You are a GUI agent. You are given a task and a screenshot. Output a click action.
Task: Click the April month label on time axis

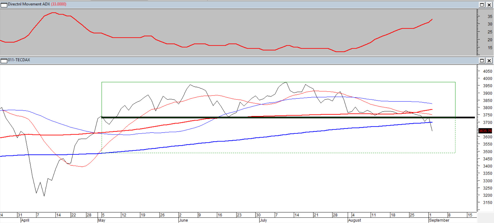(x=25, y=220)
